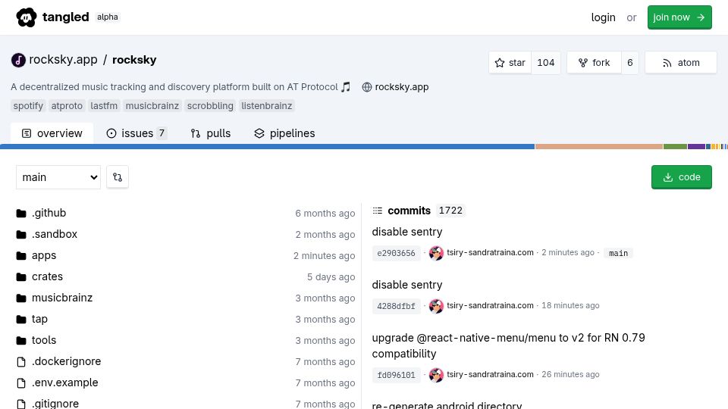Screen dimensions: 728x409
Task: Open the .dockerignore file name
Action: pos(67,362)
